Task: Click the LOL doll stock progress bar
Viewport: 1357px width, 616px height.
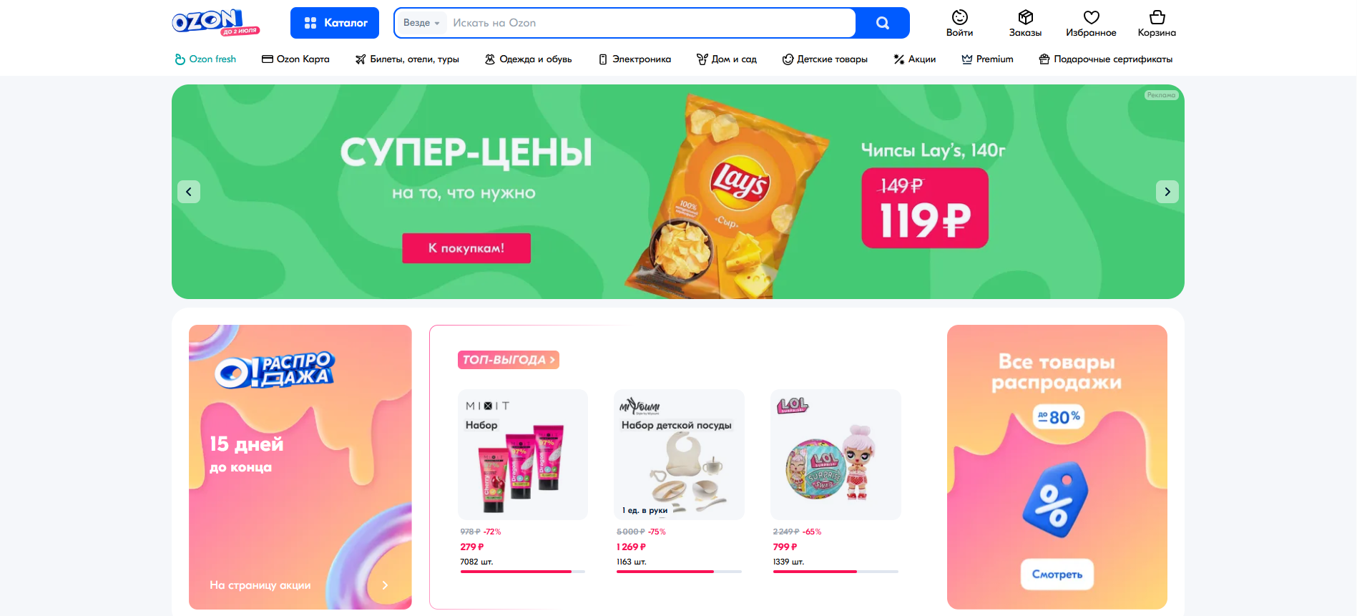Action: point(836,572)
